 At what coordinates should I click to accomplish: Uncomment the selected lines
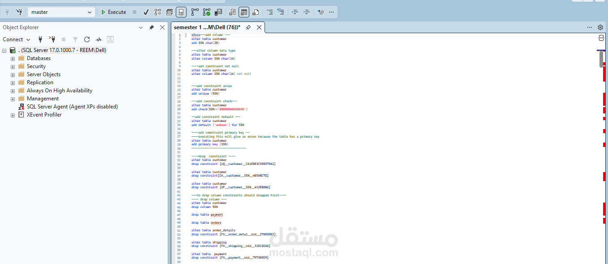pyautogui.click(x=281, y=12)
